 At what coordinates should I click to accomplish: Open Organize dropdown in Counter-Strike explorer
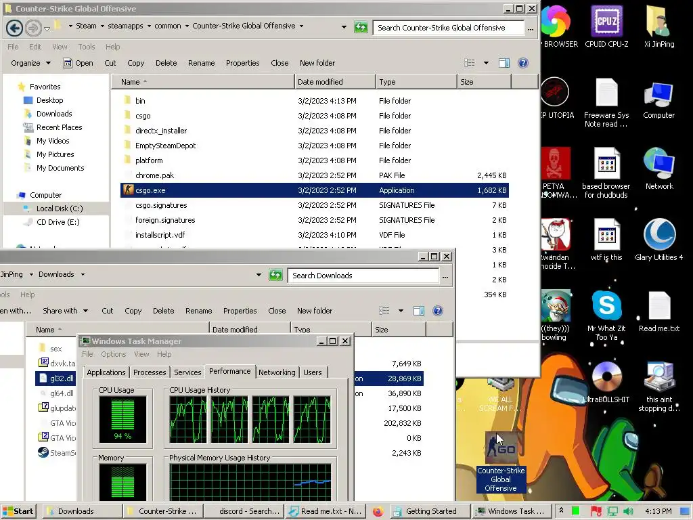(30, 63)
